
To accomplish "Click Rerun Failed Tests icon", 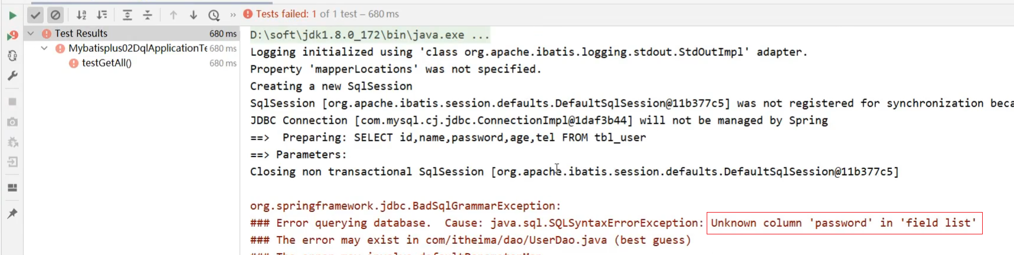I will [x=12, y=35].
